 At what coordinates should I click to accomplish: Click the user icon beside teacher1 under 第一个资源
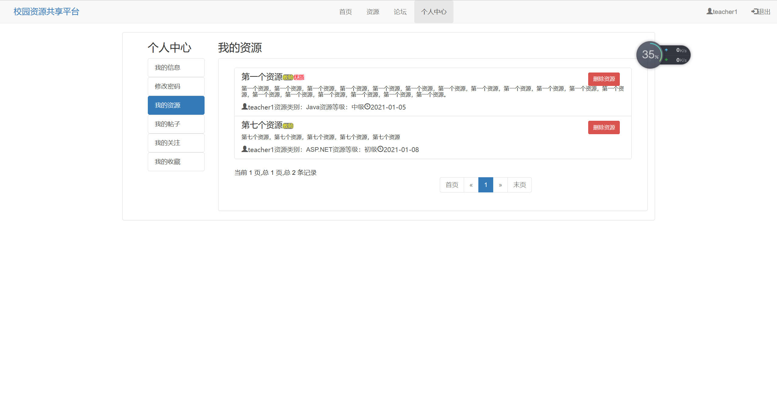point(244,107)
